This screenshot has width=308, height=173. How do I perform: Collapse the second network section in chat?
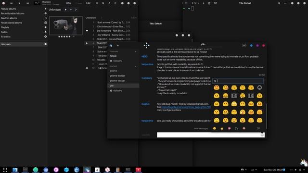pyautogui.click(x=136, y=66)
